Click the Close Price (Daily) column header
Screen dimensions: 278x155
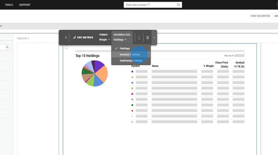tap(222, 65)
